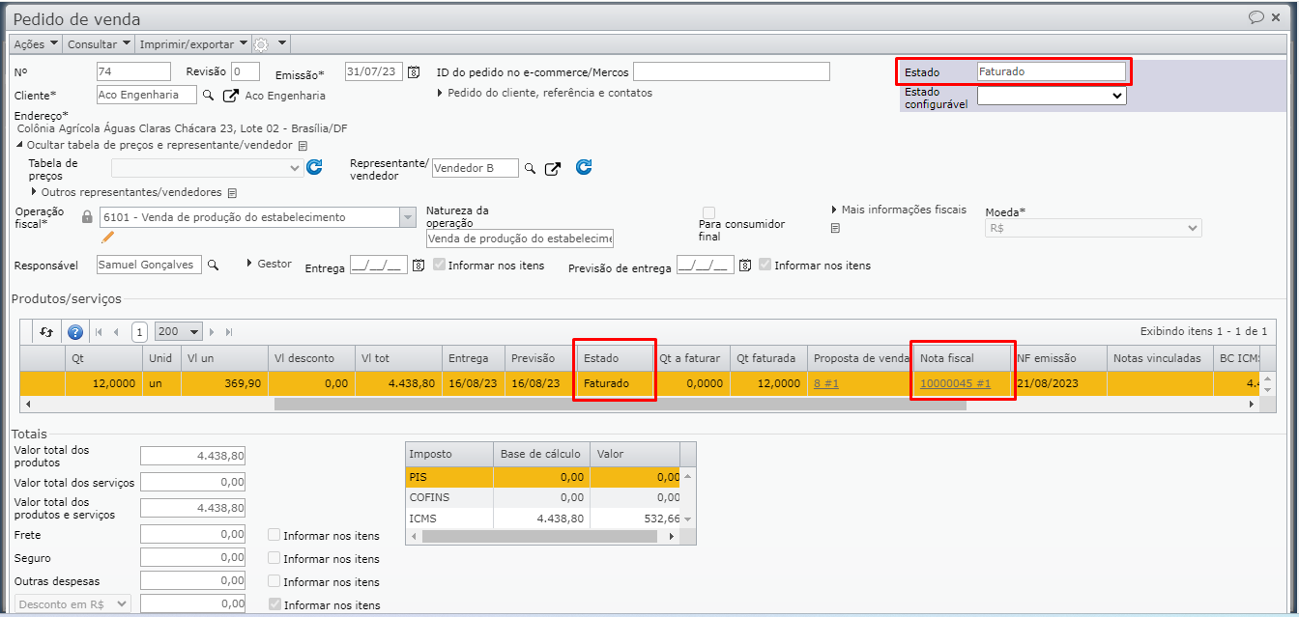Expand the Gestor section
The width and height of the screenshot is (1299, 617).
click(x=270, y=264)
